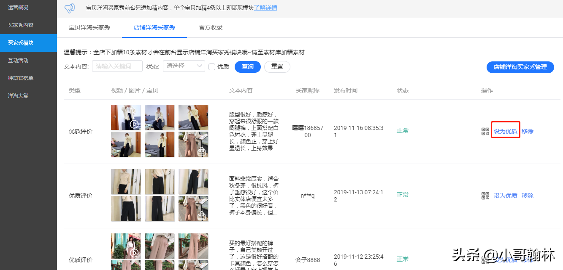
Task: Open second image in 嘻嘻186857 row
Action: pos(160,117)
